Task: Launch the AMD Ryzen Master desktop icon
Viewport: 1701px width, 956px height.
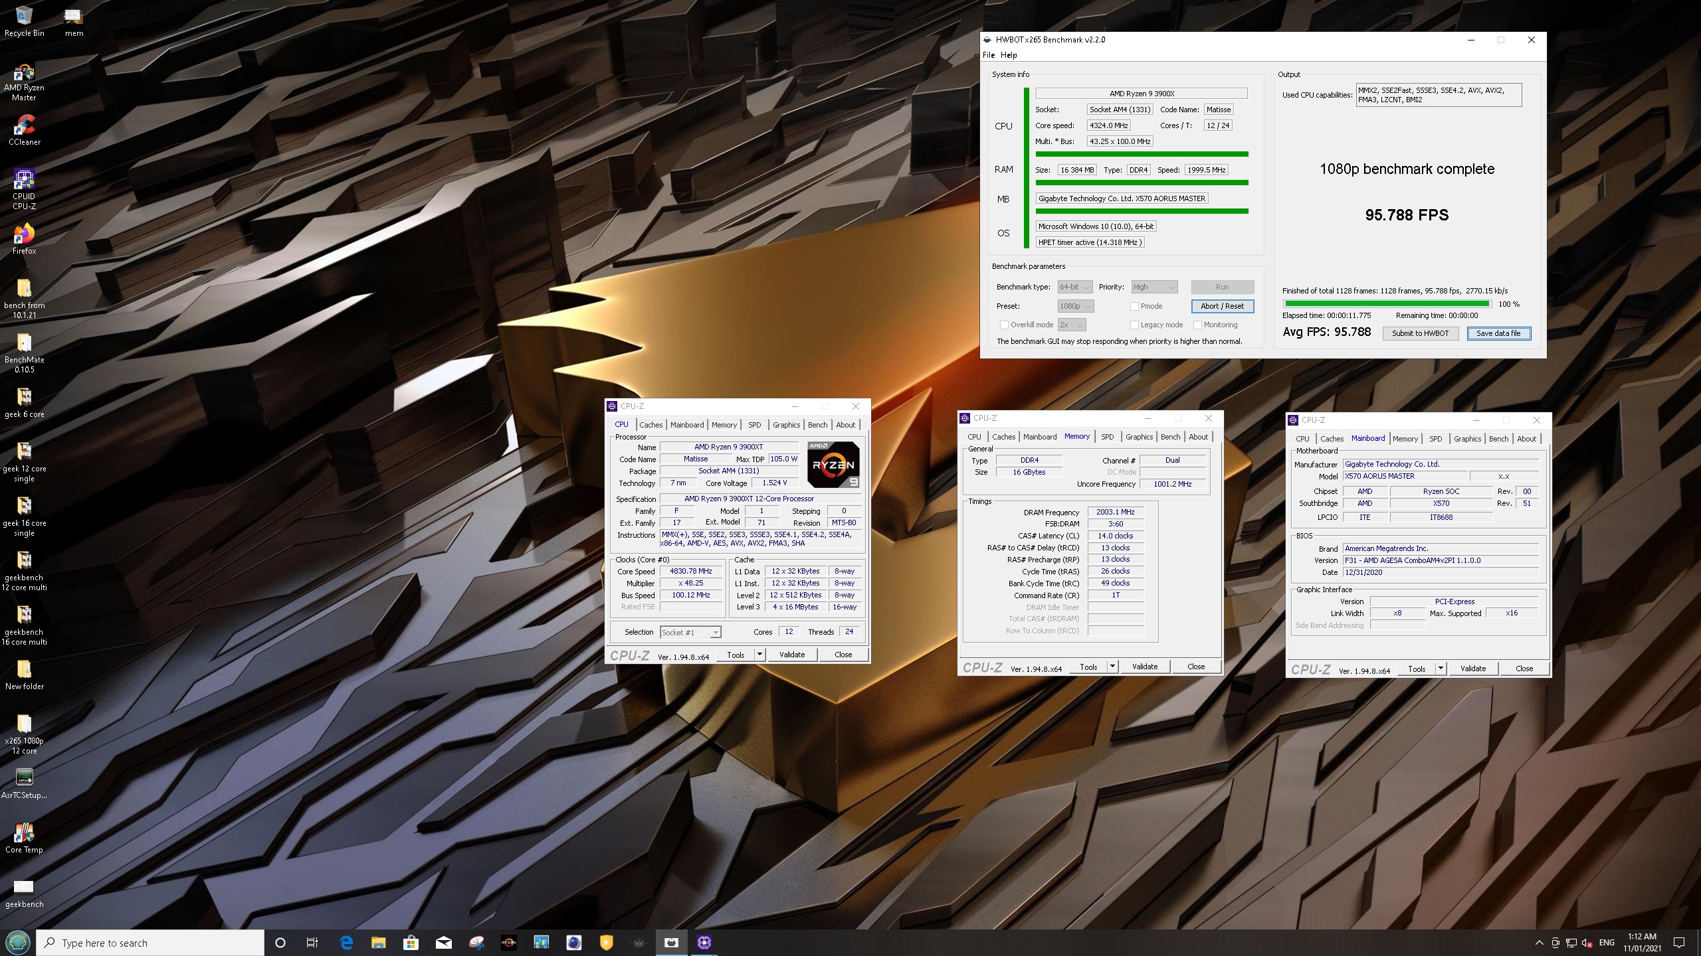Action: point(24,82)
